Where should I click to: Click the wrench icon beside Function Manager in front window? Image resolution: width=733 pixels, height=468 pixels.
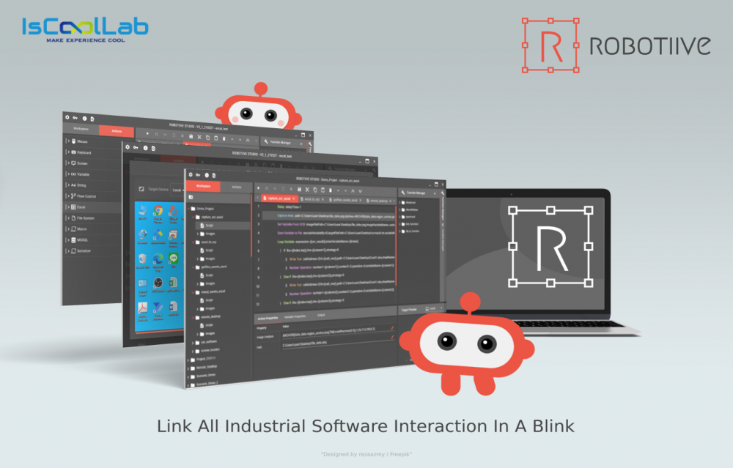pyautogui.click(x=402, y=191)
